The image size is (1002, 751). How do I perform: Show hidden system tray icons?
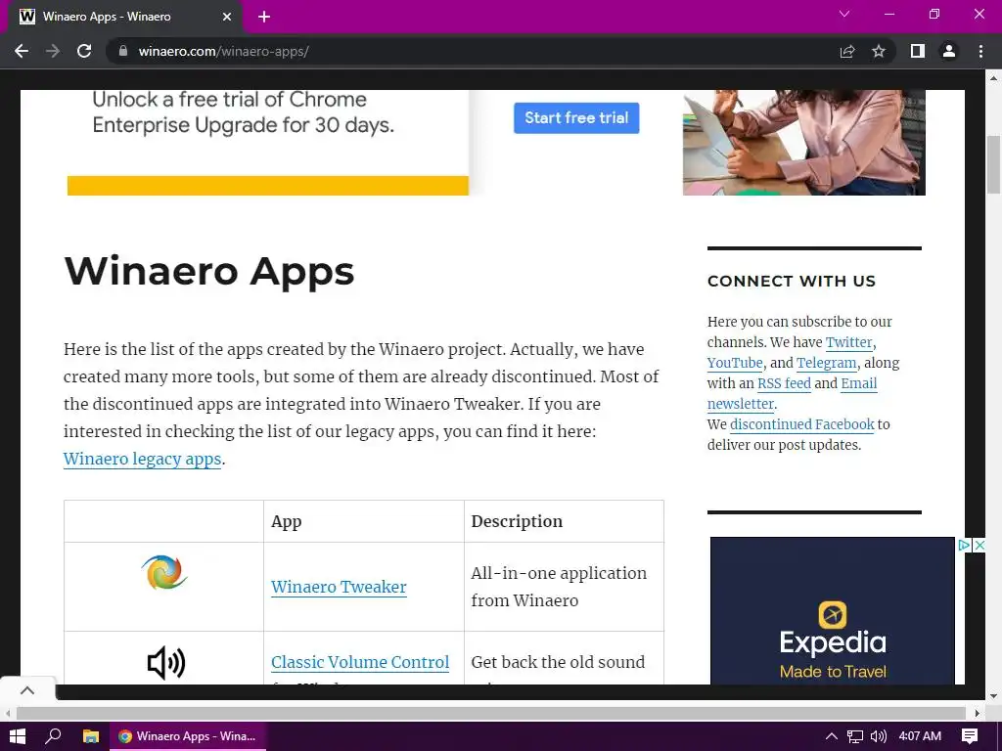click(831, 736)
